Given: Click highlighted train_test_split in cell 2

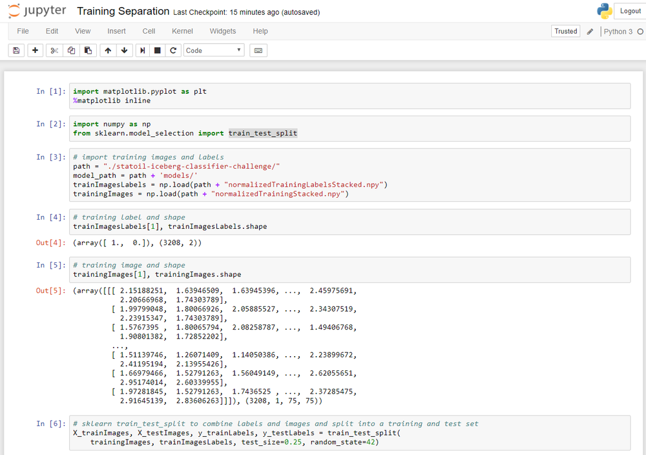Looking at the screenshot, I should tap(263, 133).
